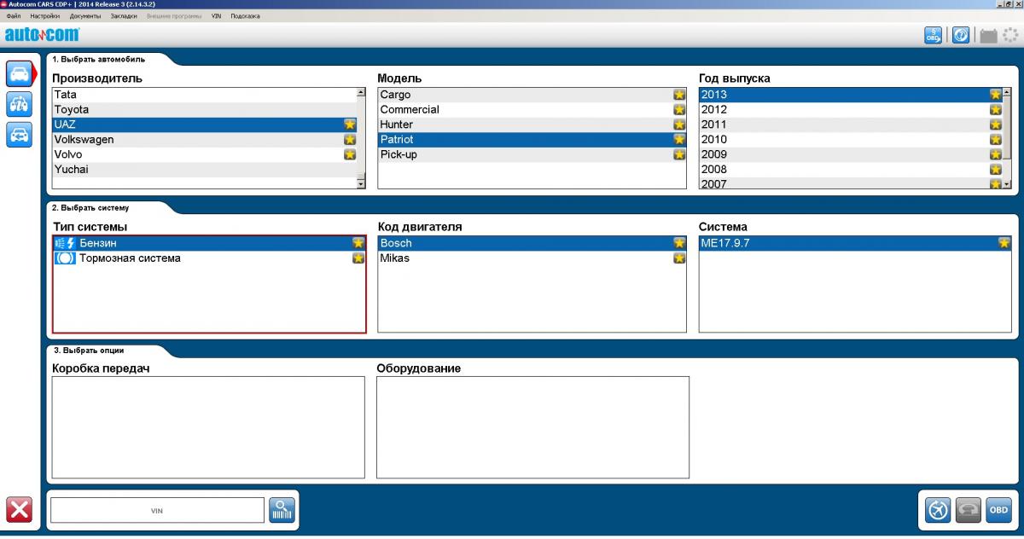Open the Документы menu
This screenshot has height=539, width=1024.
coord(85,16)
